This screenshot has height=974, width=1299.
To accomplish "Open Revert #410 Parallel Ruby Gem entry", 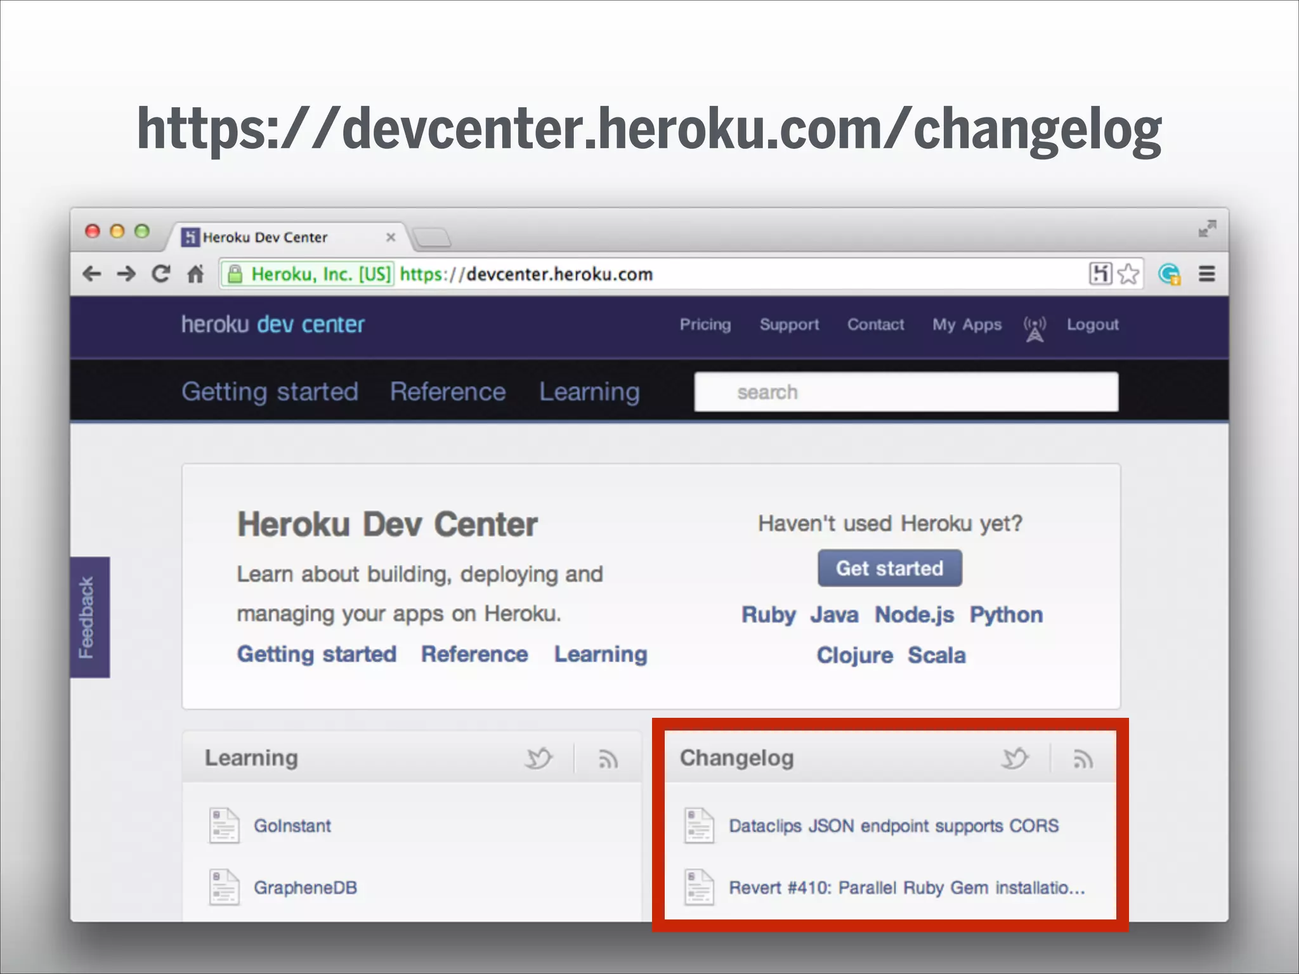I will tap(907, 887).
